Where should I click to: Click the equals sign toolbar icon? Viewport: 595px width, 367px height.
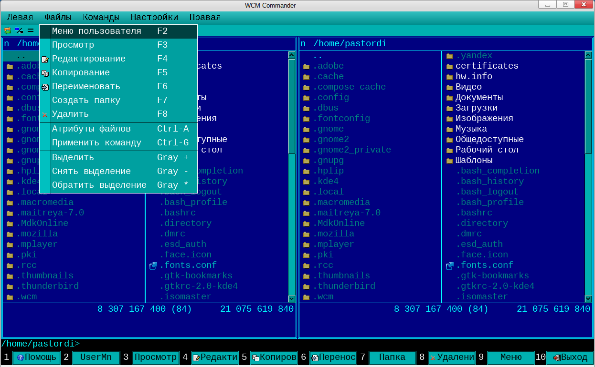(x=31, y=31)
